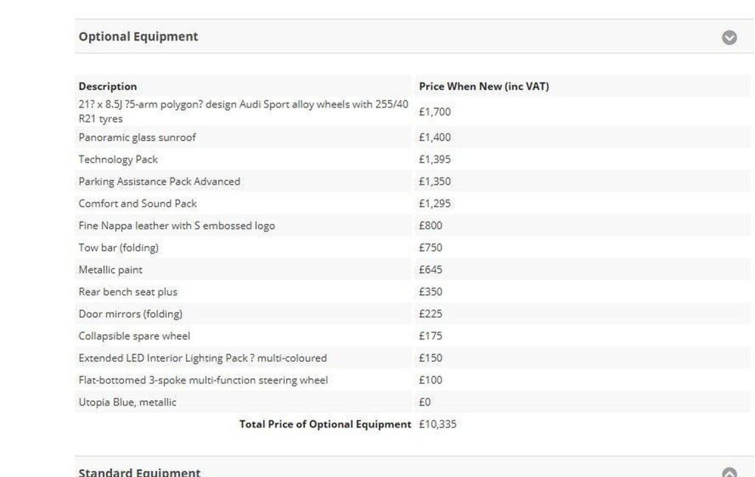Select Fine Nappa leather row
This screenshot has width=755, height=477.
(177, 226)
